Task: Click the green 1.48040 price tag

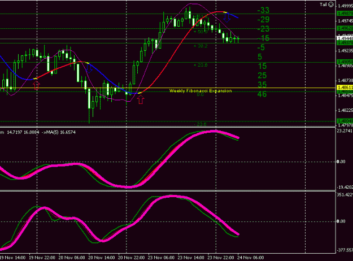Action: click(345, 121)
